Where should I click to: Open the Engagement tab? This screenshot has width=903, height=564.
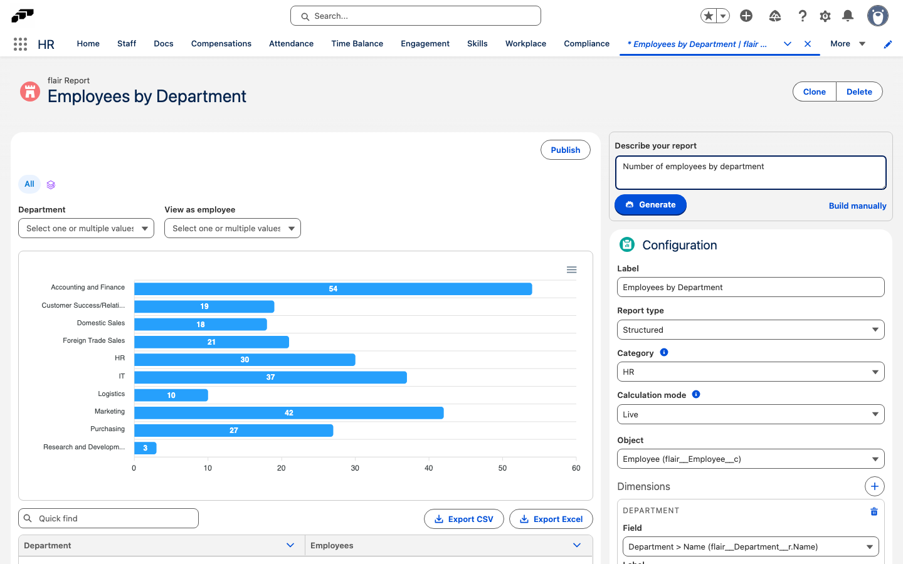tap(425, 44)
